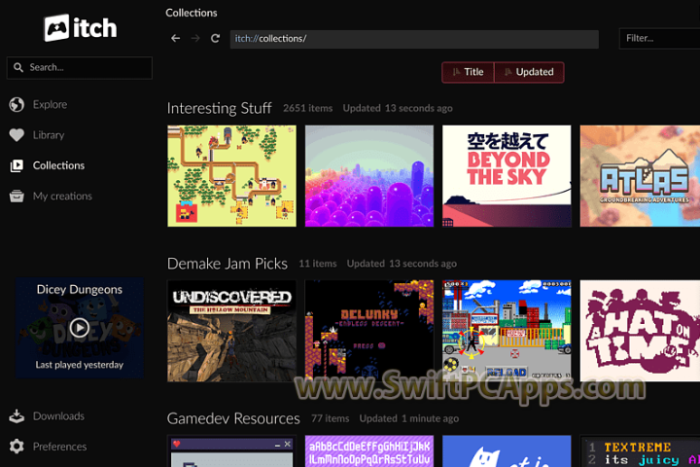This screenshot has width=700, height=467.
Task: Click the search magnifier icon
Action: coord(18,67)
